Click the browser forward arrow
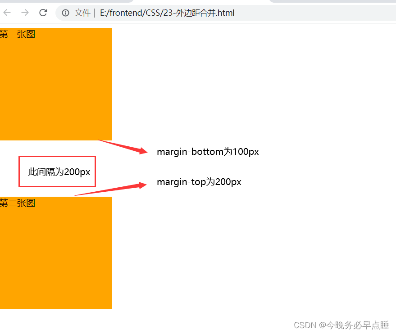This screenshot has height=334, width=396. (x=25, y=13)
